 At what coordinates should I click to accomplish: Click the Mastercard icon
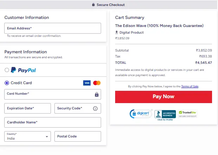click(97, 83)
